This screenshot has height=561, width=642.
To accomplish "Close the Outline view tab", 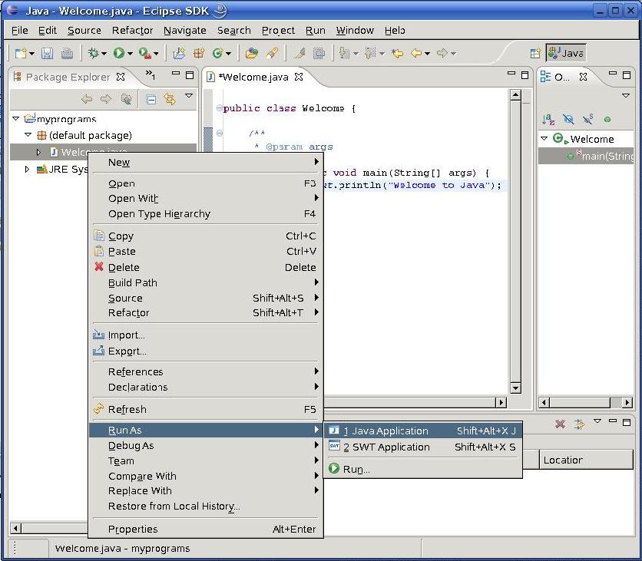I will pos(584,77).
